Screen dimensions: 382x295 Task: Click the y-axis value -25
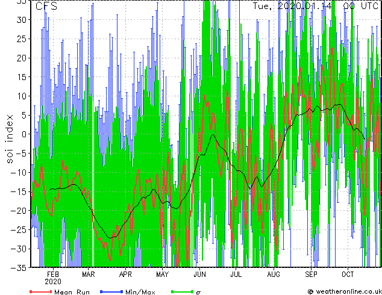pyautogui.click(x=19, y=229)
